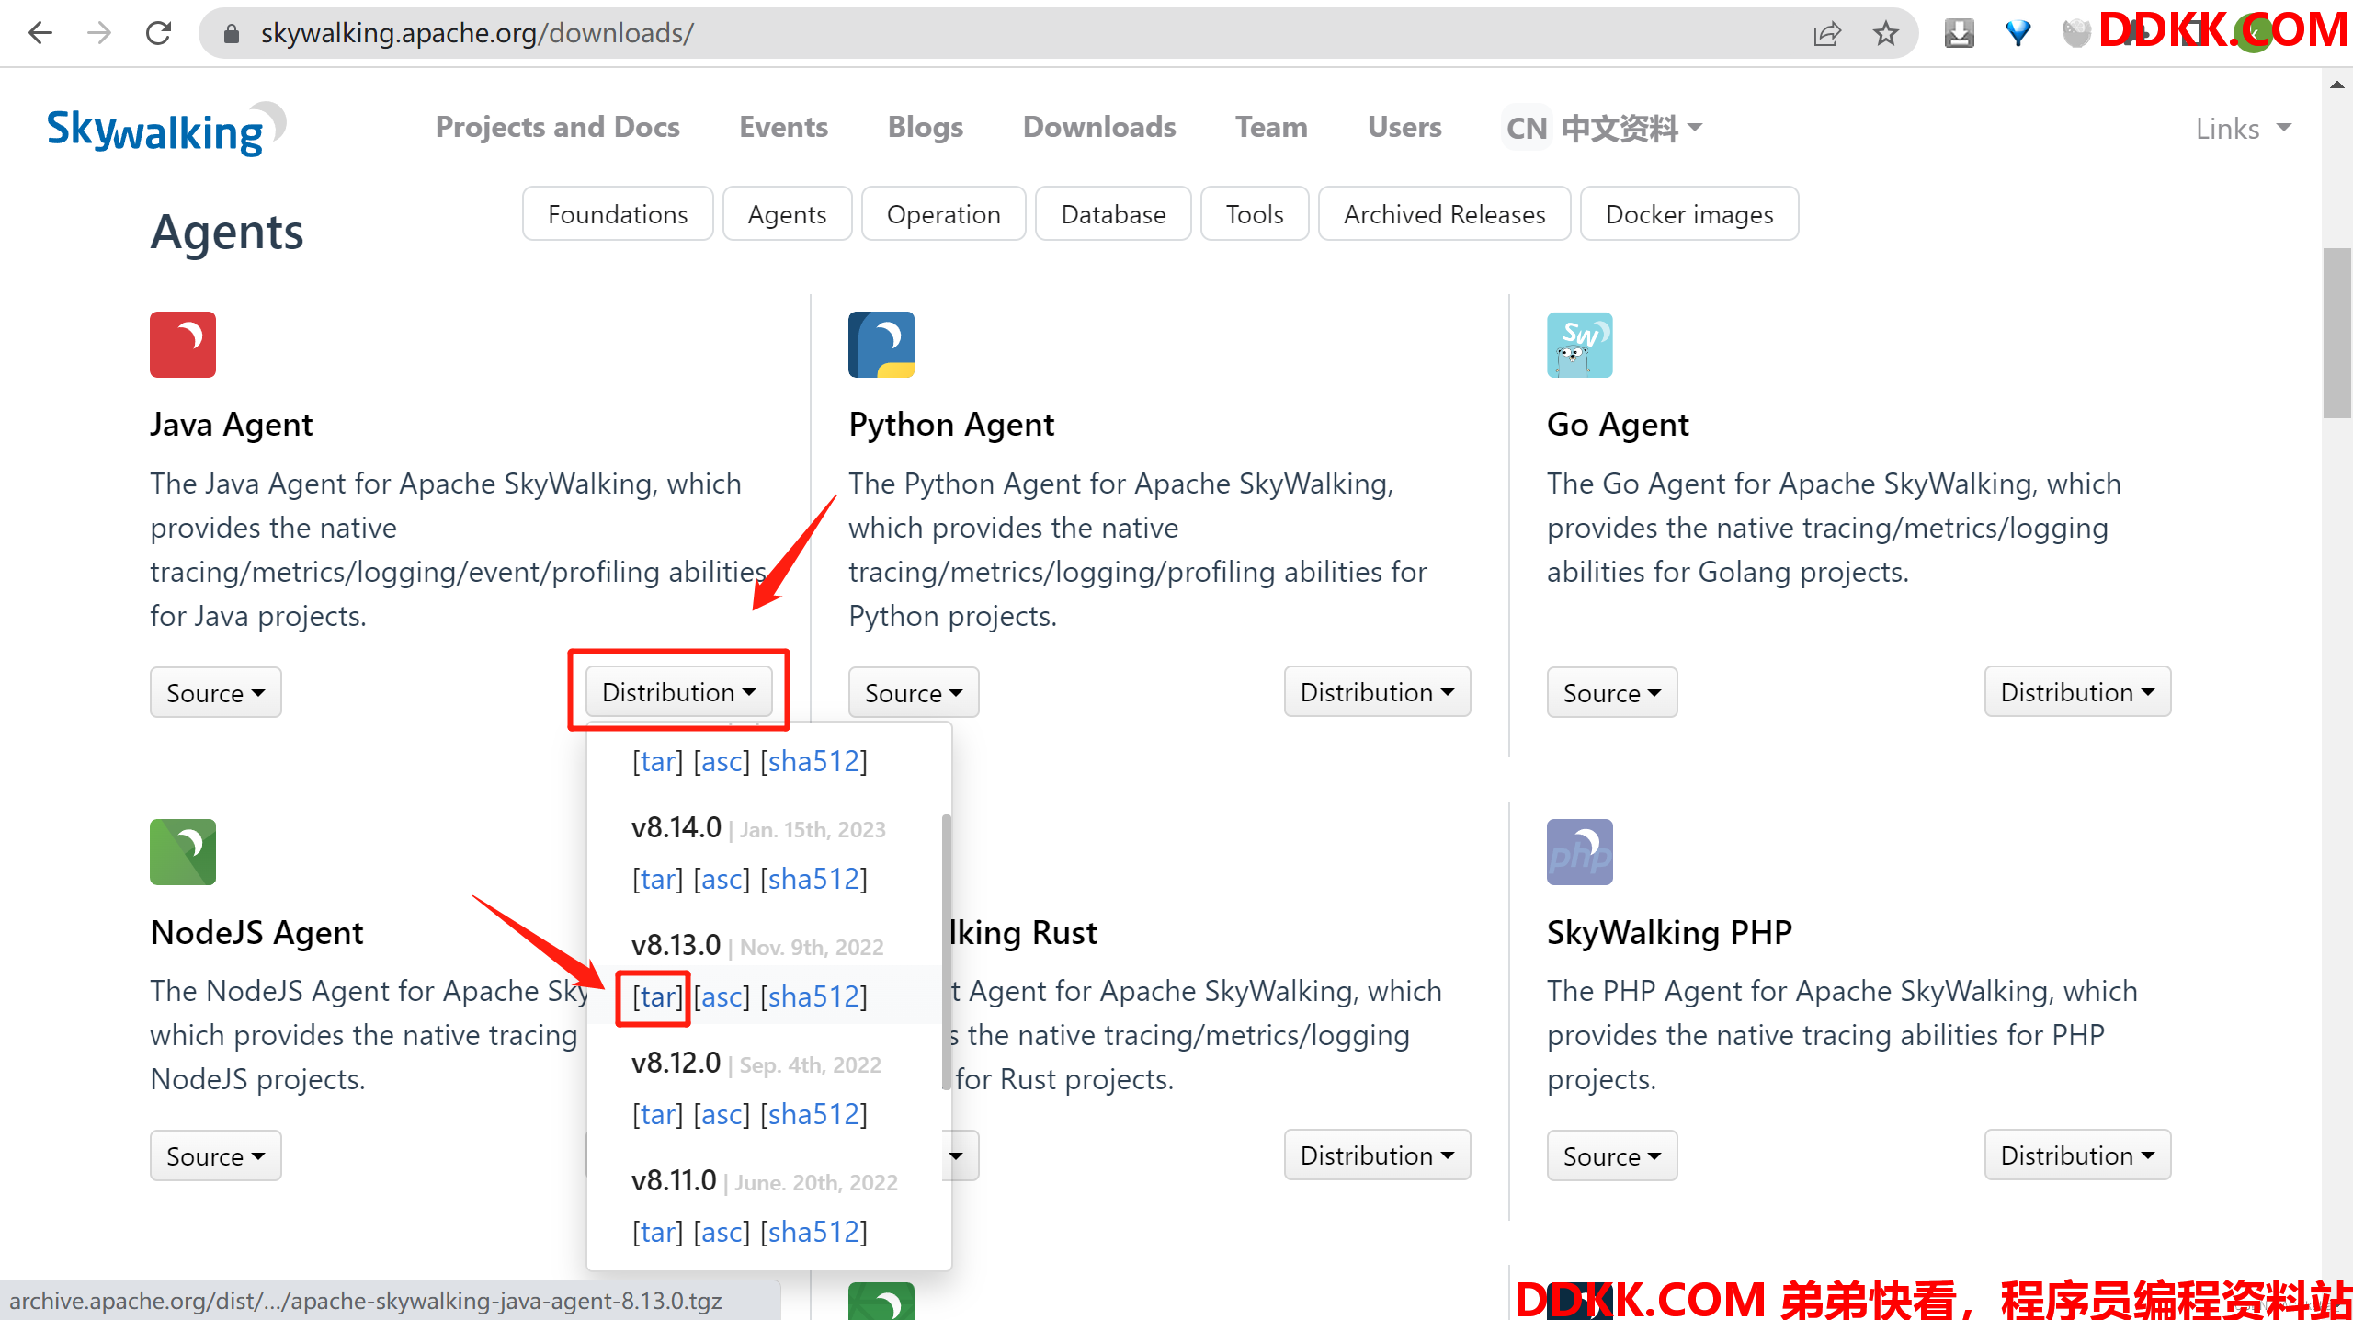Select the v8.14.0 version label
2353x1320 pixels.
[676, 827]
